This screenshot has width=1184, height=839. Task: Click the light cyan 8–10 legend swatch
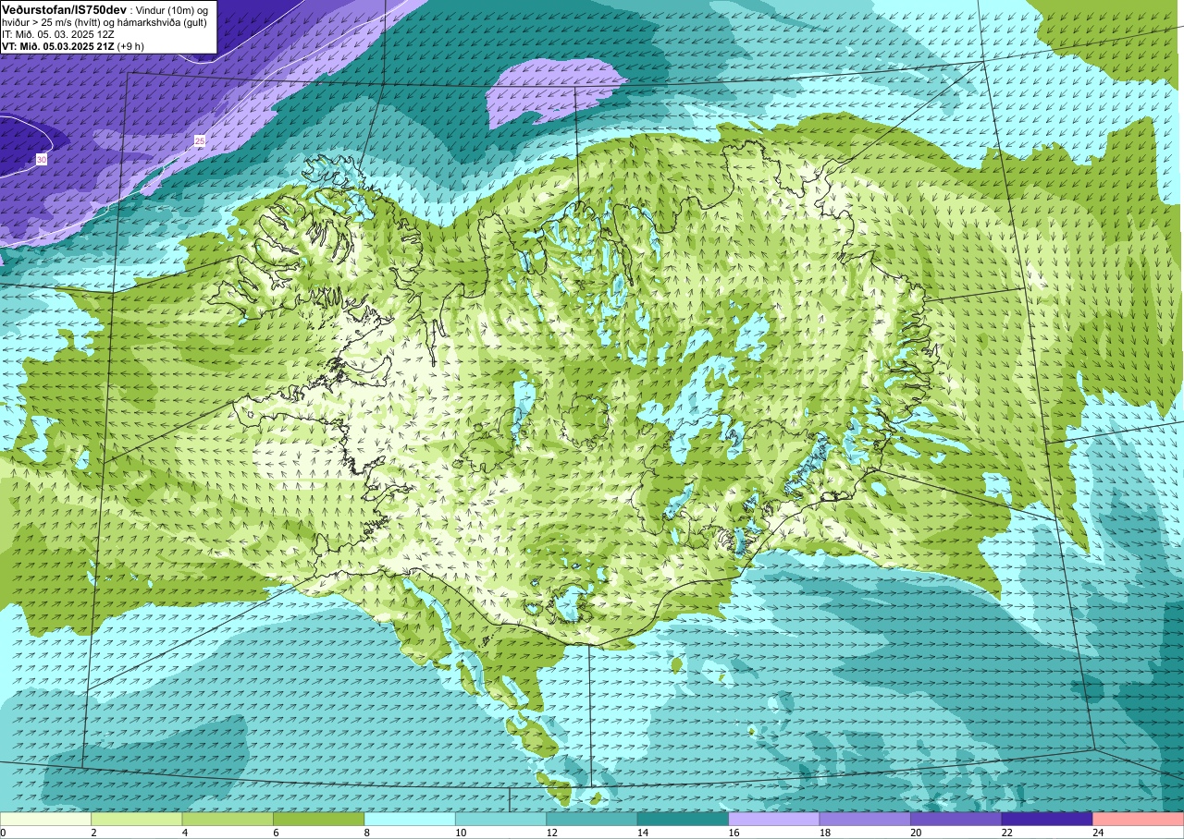point(410,819)
